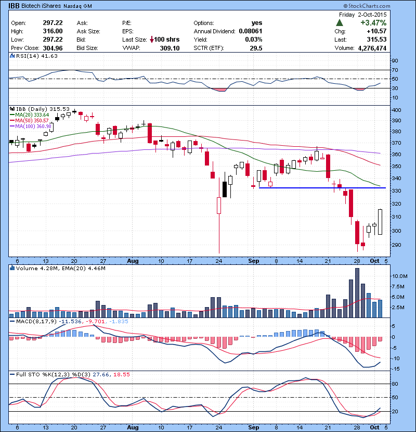Click the MACD(8,17,9) label text
The image size is (416, 432).
click(x=37, y=321)
